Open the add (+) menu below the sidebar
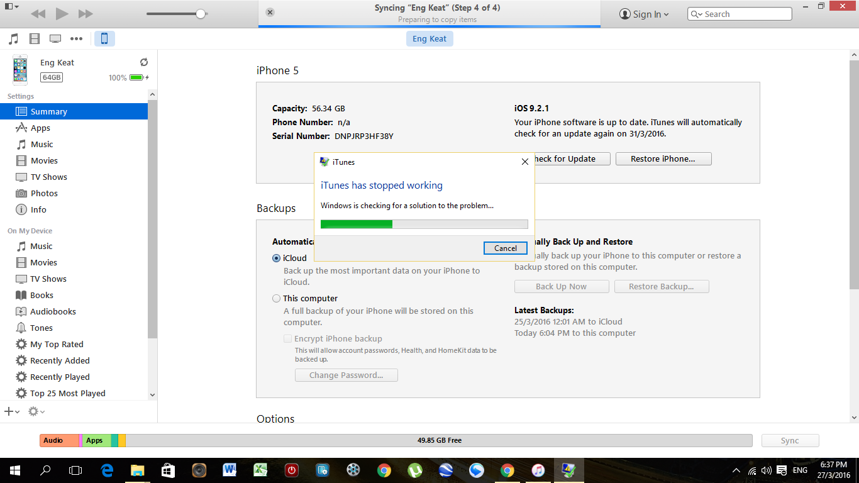Image resolution: width=859 pixels, height=483 pixels. click(x=11, y=411)
